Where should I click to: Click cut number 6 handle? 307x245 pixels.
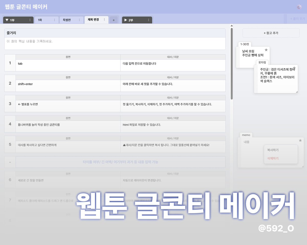(x=10, y=180)
